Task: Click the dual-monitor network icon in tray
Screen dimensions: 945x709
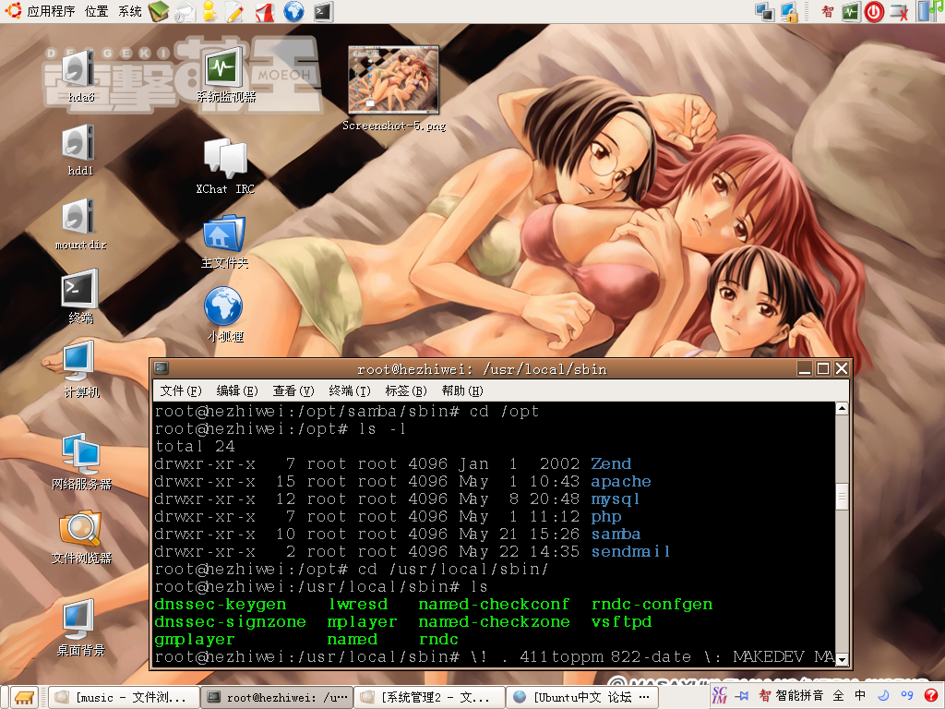Action: [x=765, y=12]
